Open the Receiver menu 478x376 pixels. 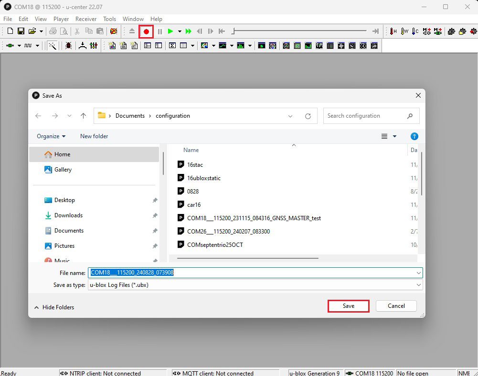tap(86, 19)
